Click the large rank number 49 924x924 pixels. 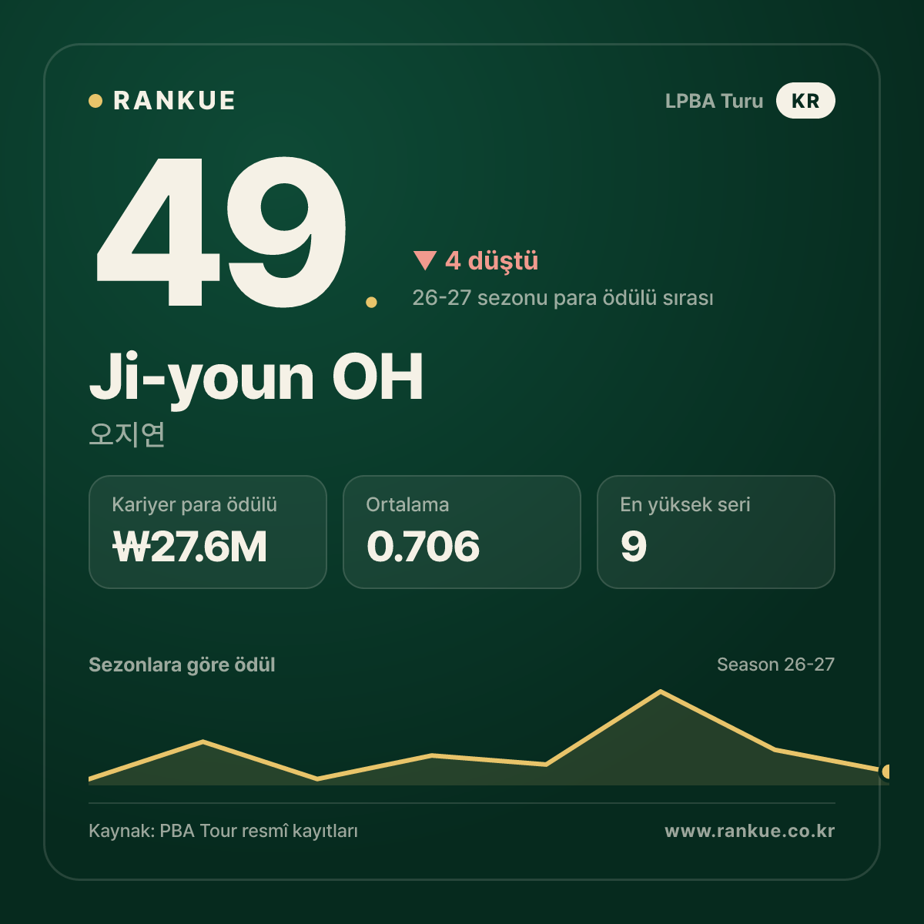click(x=222, y=231)
